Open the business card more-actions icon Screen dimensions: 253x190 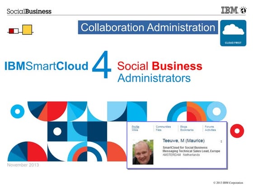click(221, 141)
